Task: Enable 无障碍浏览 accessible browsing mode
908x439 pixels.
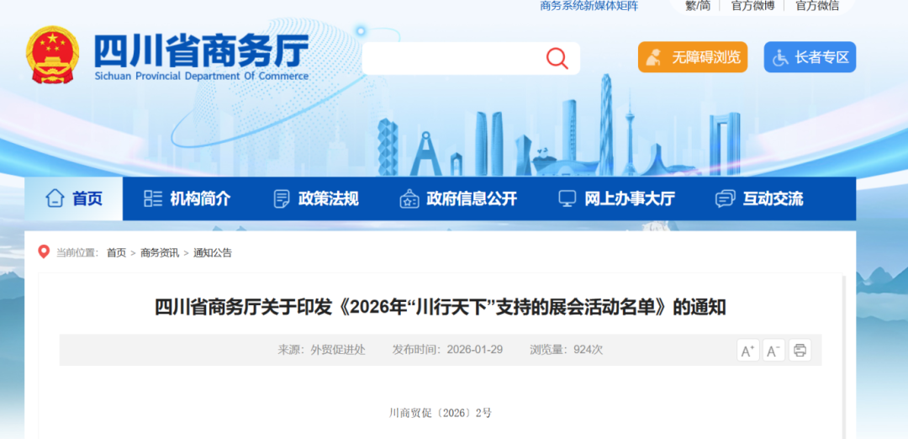Action: [x=693, y=57]
